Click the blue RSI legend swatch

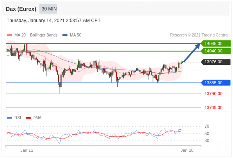pos(9,118)
